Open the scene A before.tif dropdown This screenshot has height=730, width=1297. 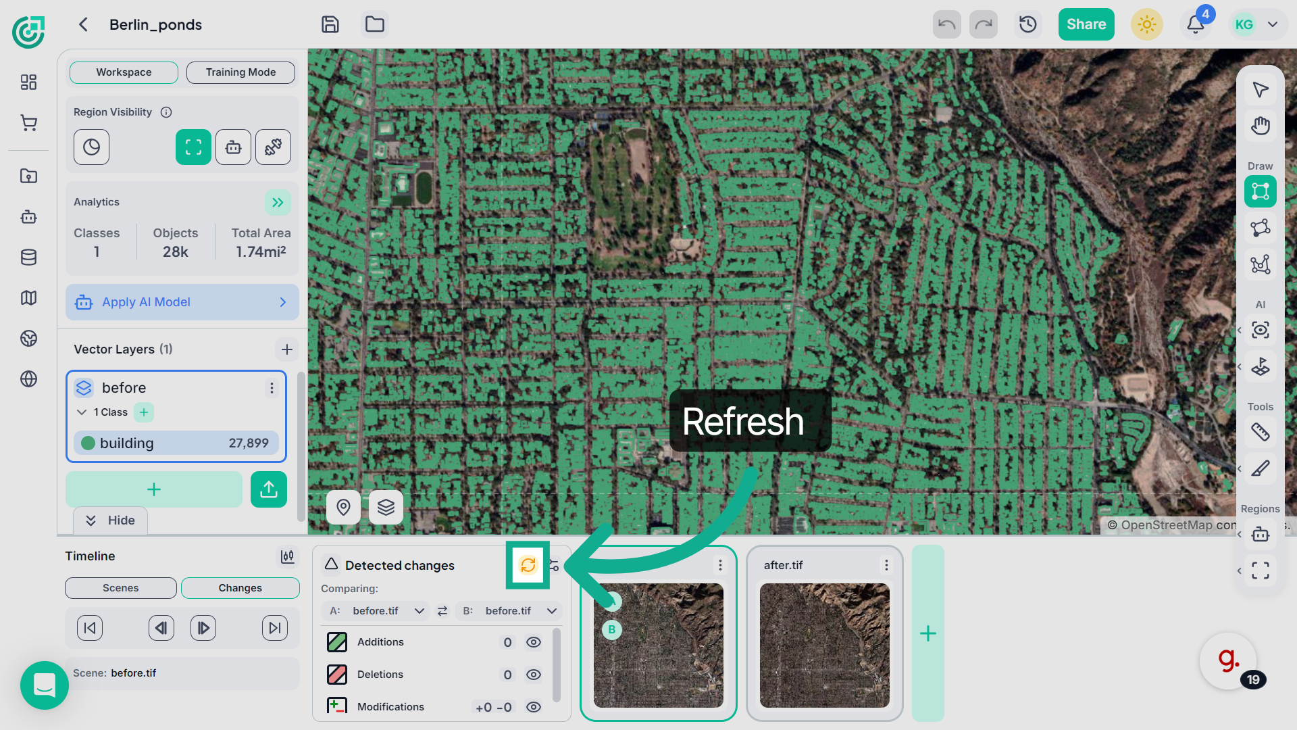coord(376,611)
